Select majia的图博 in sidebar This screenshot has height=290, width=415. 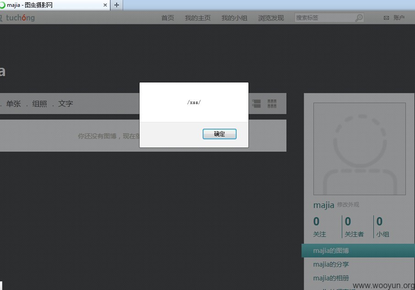click(358, 251)
